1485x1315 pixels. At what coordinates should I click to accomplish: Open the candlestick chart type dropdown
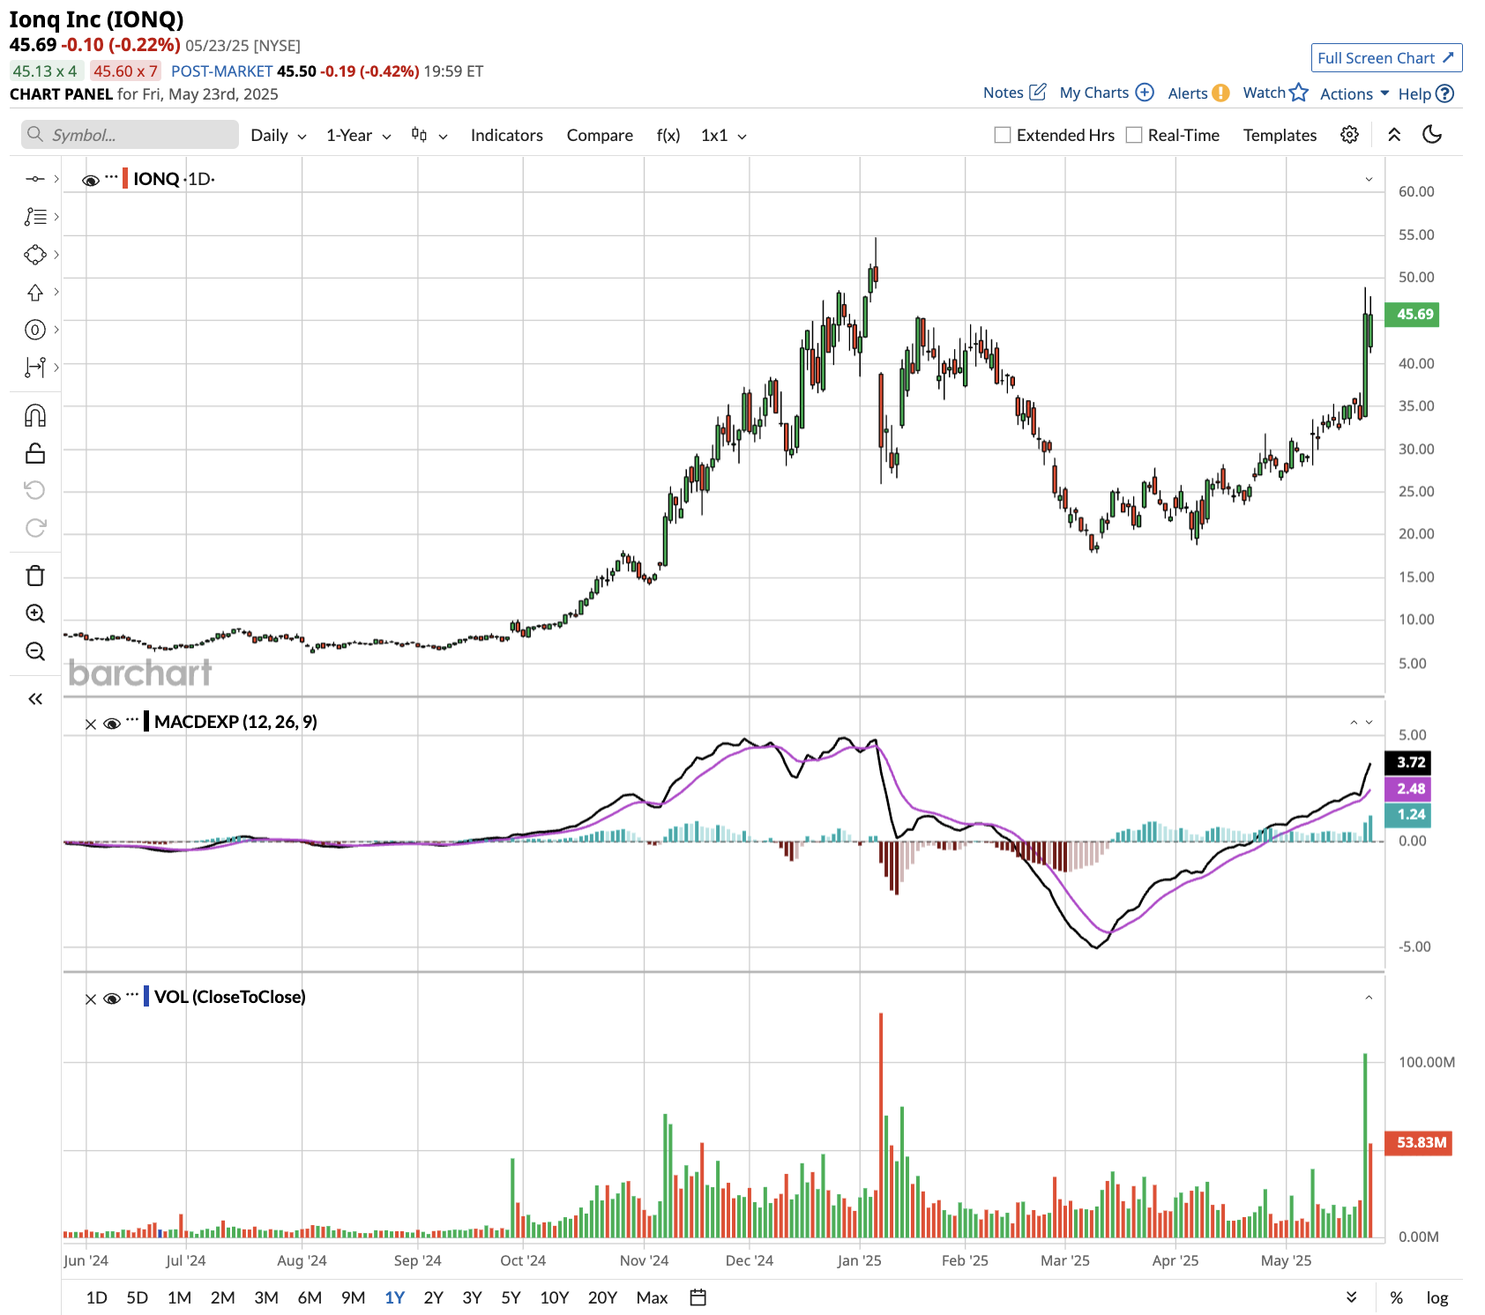point(429,135)
